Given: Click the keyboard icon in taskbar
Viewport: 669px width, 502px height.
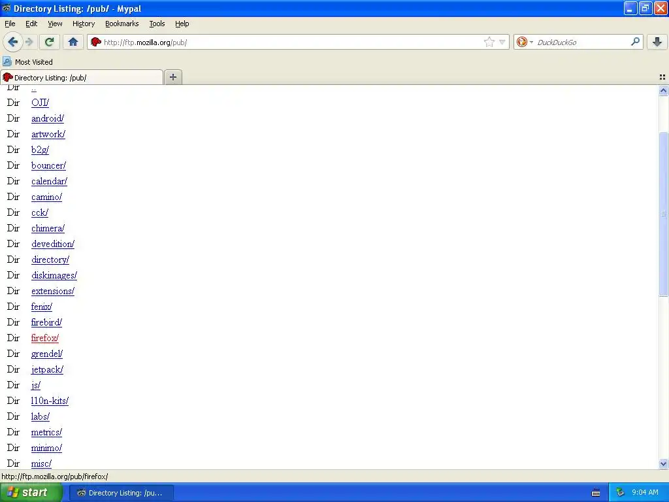Looking at the screenshot, I should 596,493.
